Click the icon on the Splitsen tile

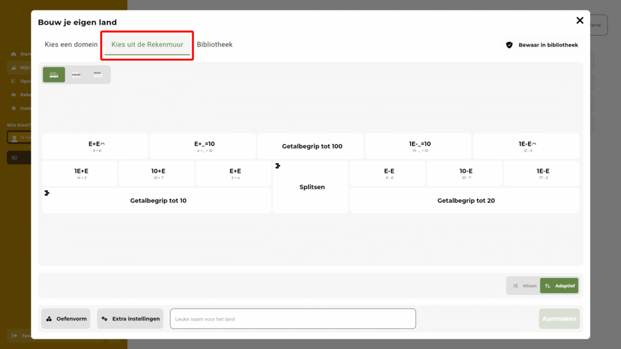coord(278,166)
